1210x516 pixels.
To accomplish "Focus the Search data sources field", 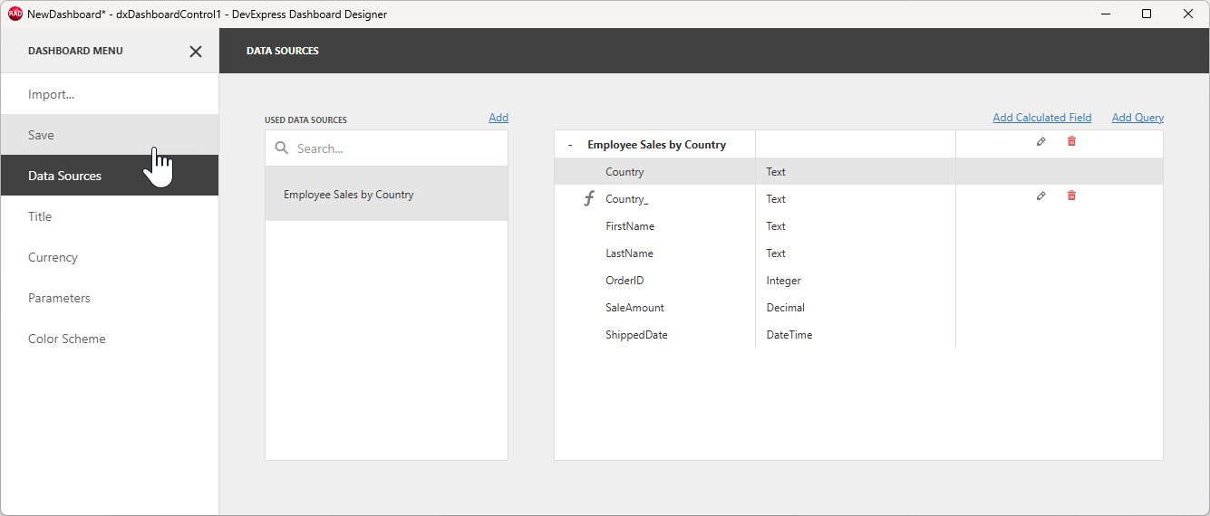I will 386,148.
